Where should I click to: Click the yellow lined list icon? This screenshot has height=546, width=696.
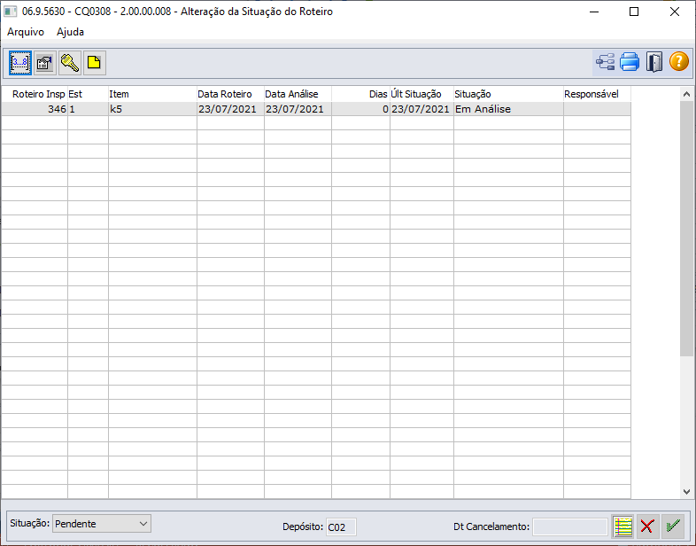(x=623, y=526)
